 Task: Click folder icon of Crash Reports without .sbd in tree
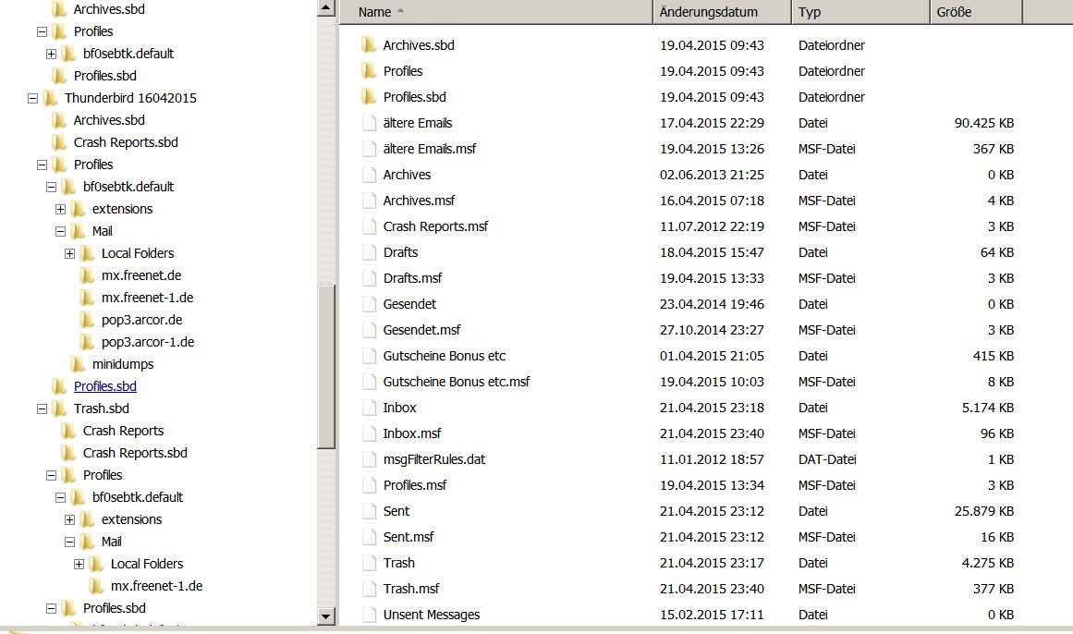click(x=68, y=431)
